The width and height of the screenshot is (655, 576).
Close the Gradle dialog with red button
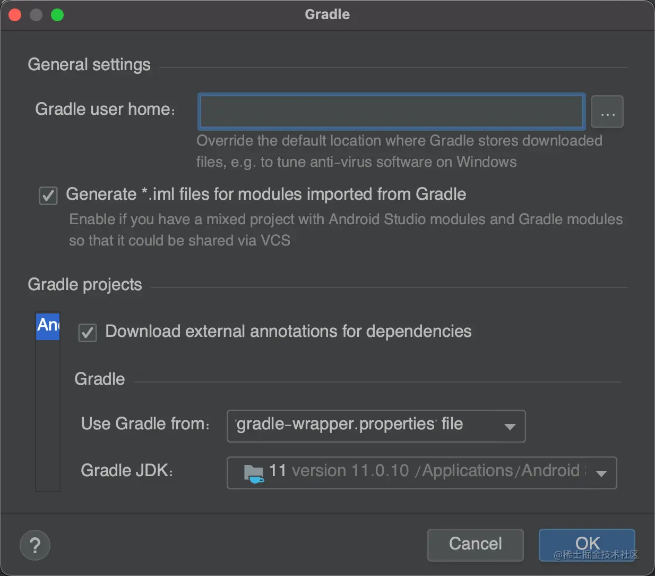click(15, 15)
